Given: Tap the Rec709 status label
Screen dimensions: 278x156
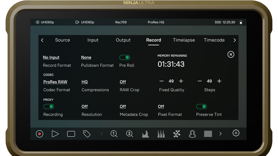Looking at the screenshot, I should (121, 22).
